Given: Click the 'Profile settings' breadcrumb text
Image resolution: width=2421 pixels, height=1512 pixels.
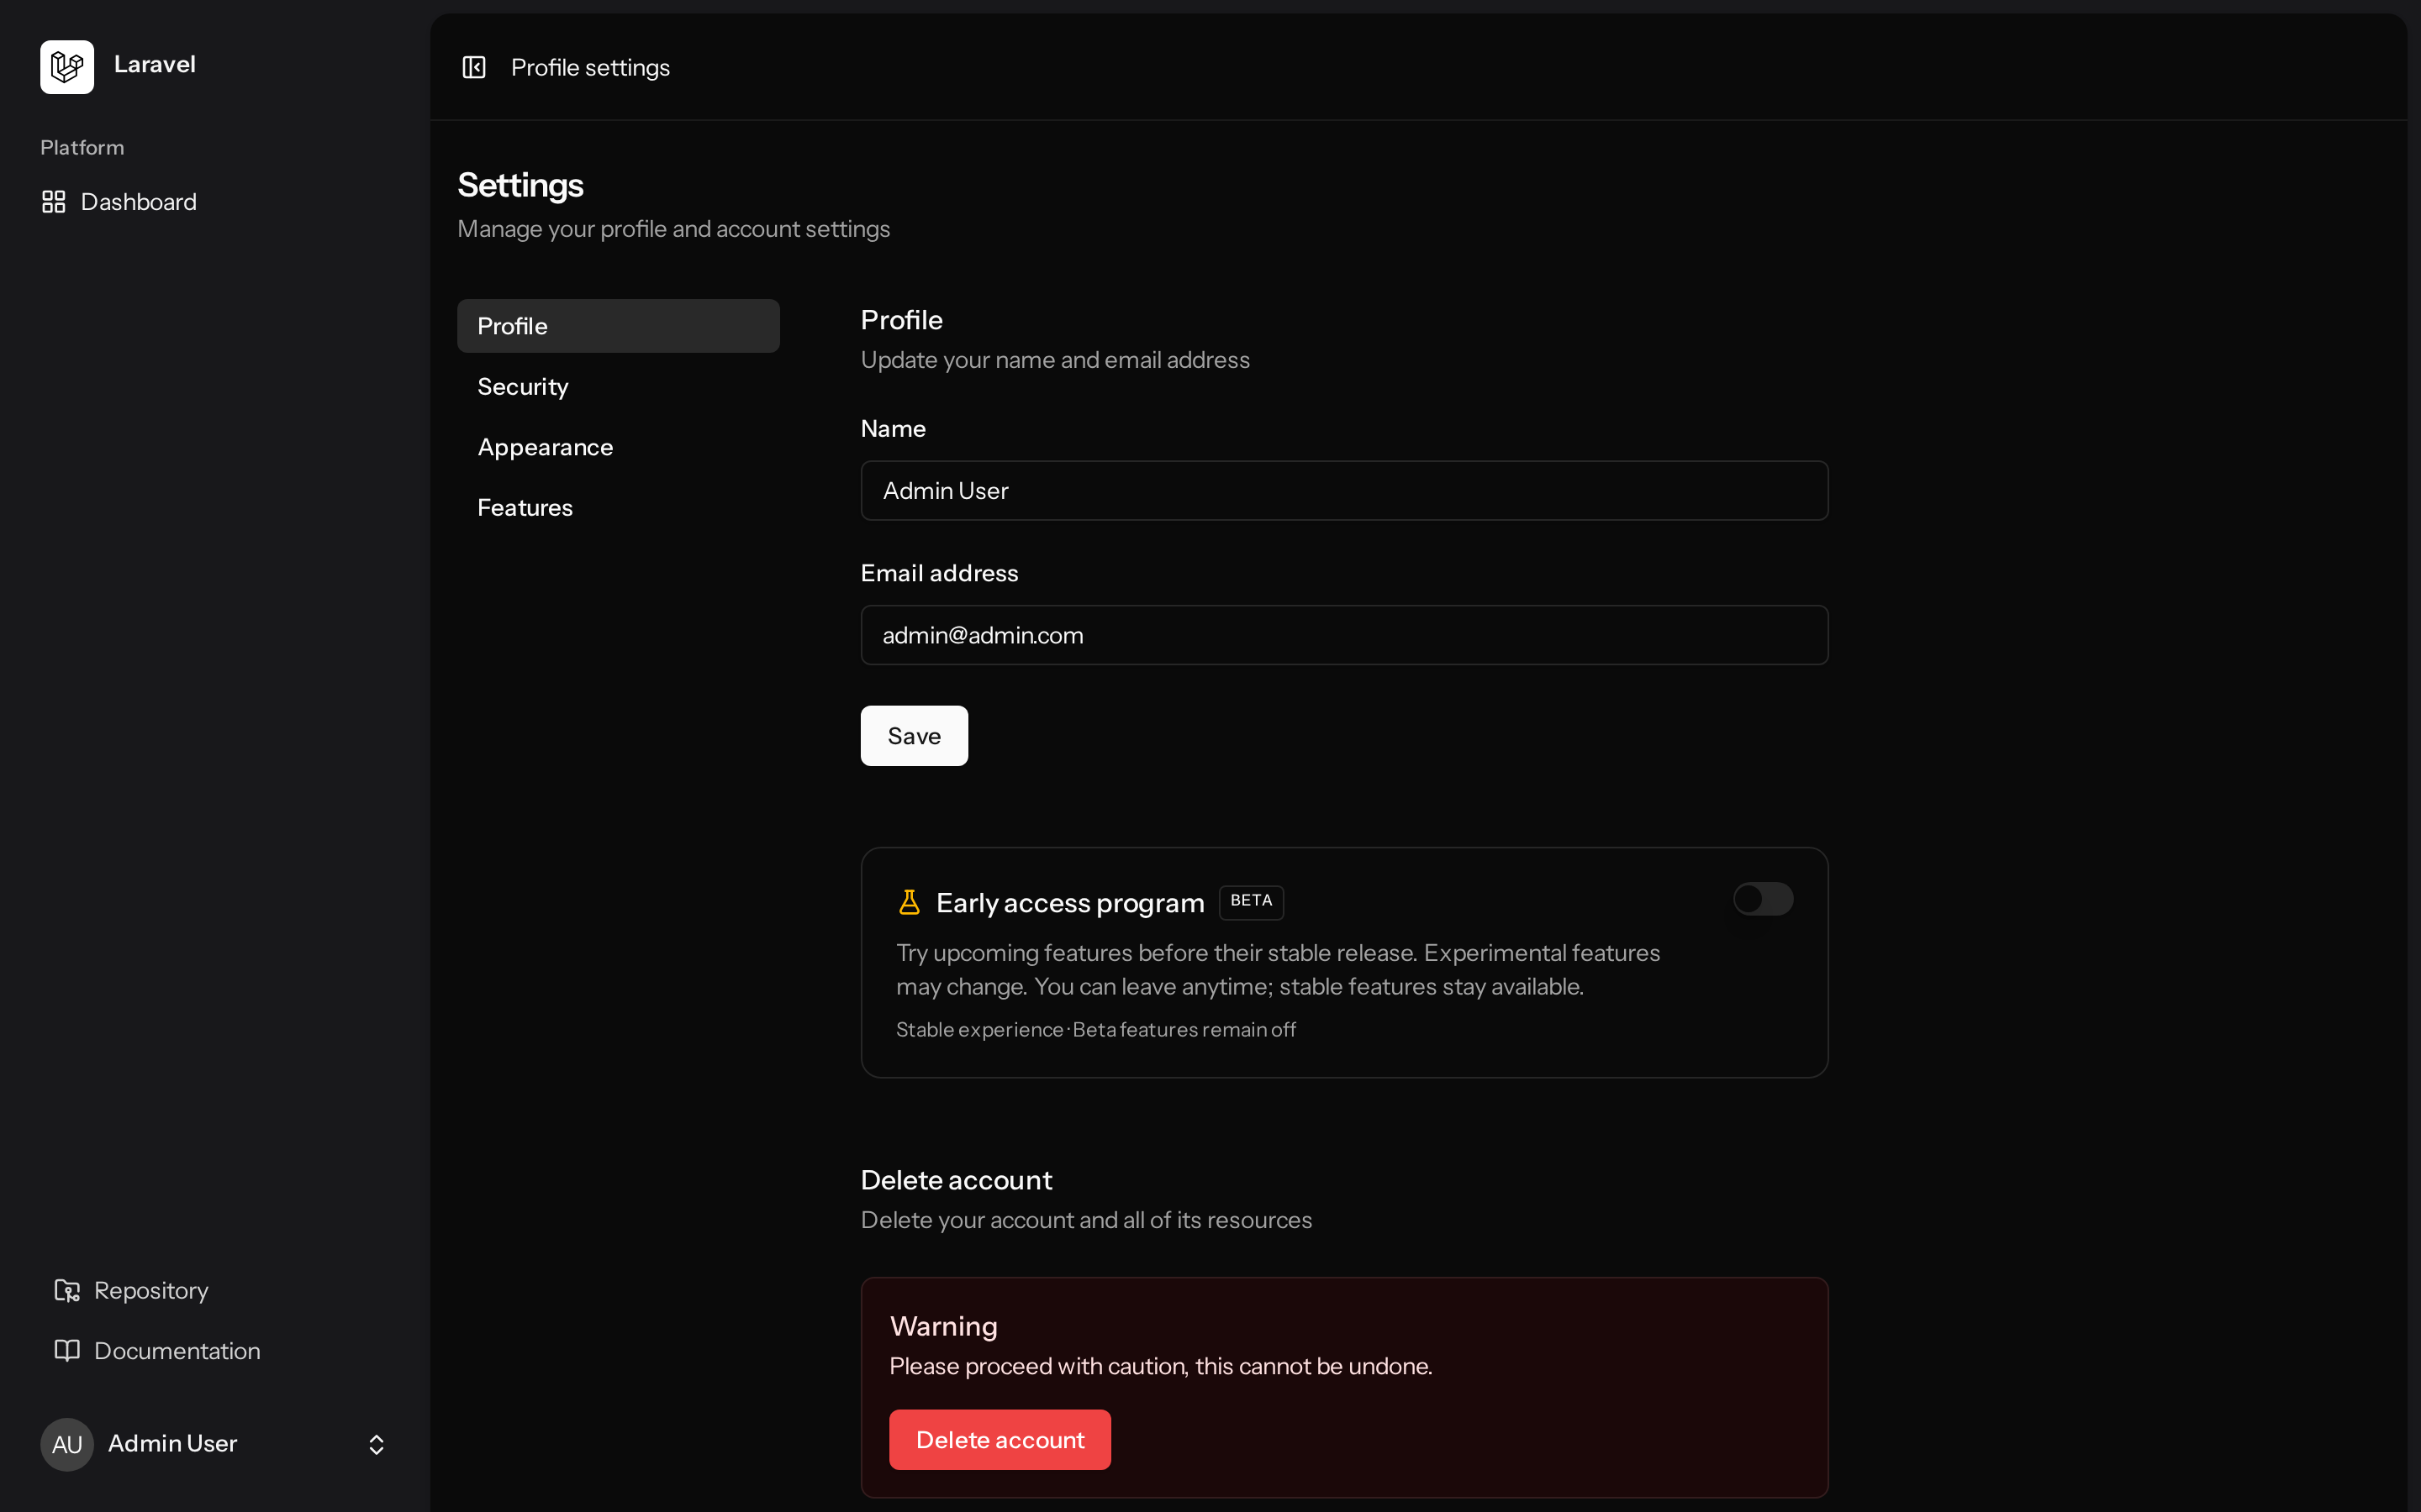Looking at the screenshot, I should tap(590, 67).
